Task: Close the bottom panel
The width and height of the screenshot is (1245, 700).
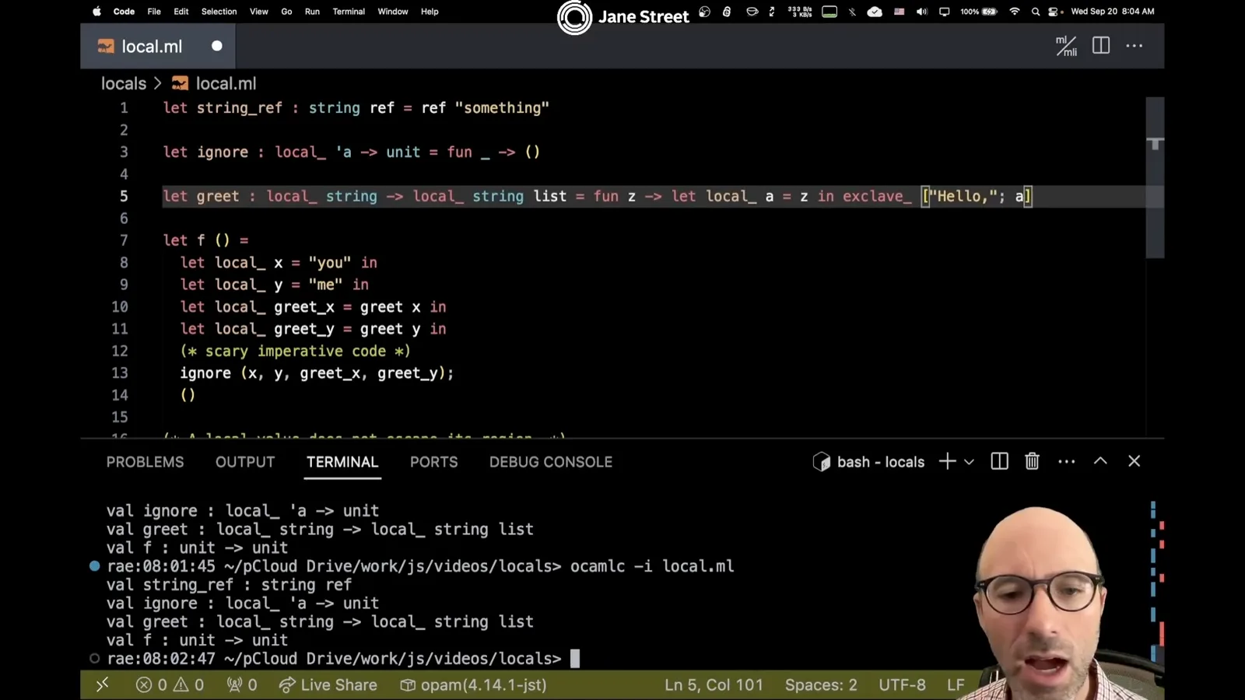Action: tap(1135, 461)
